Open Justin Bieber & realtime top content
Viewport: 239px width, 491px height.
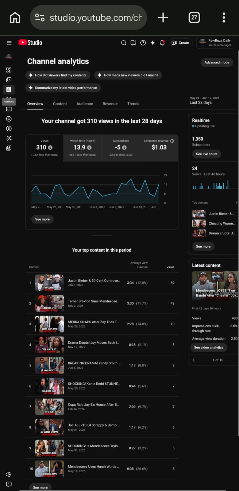214,214
